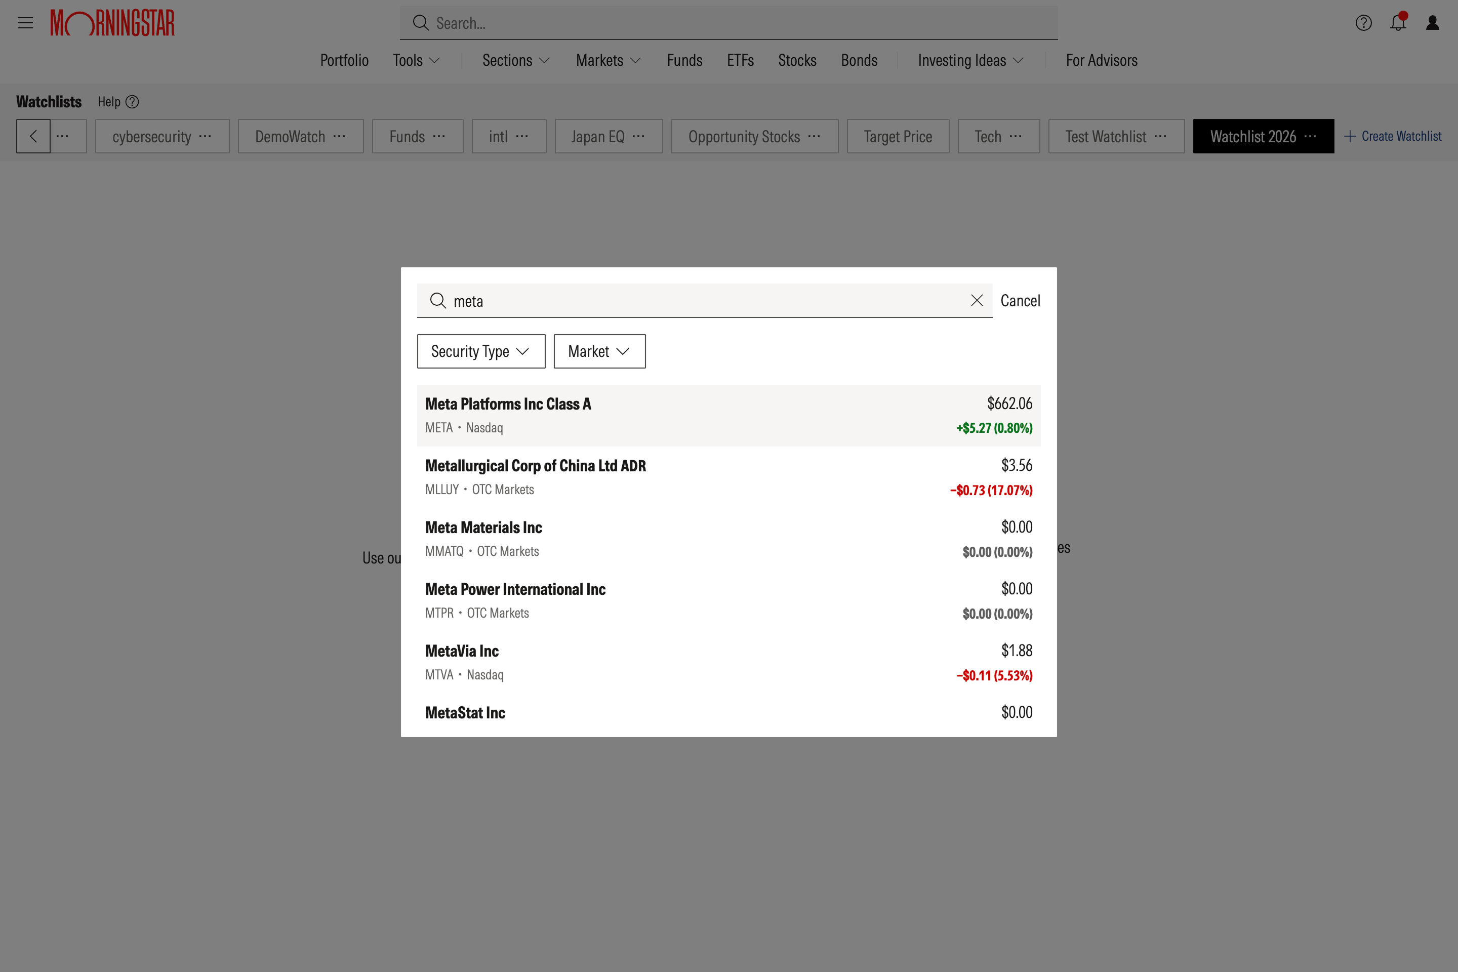Viewport: 1458px width, 972px height.
Task: Click the Morningstar logo
Action: [112, 23]
